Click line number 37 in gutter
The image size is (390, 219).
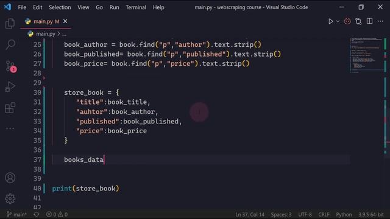tap(37, 159)
